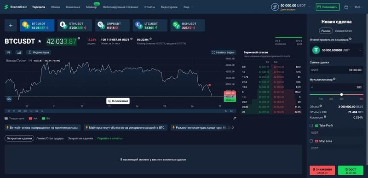Expand the Еще dropdown menu
The image size is (368, 178).
point(188,7)
